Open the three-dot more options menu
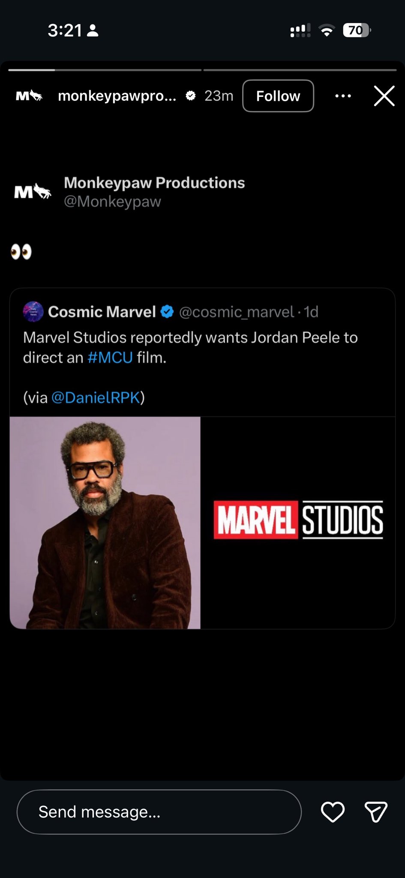 tap(343, 96)
